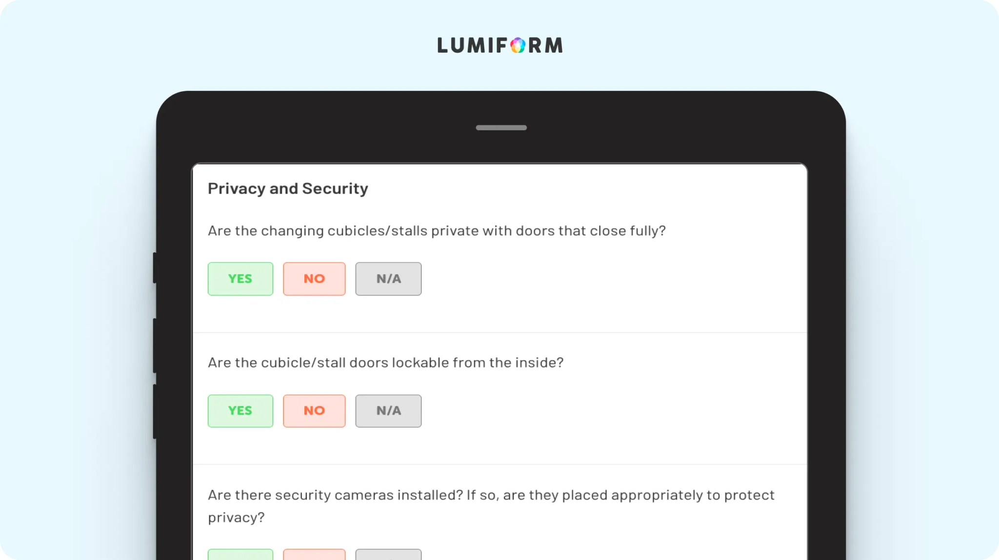
Task: Click divider line below the lockable doors question
Action: [x=500, y=464]
